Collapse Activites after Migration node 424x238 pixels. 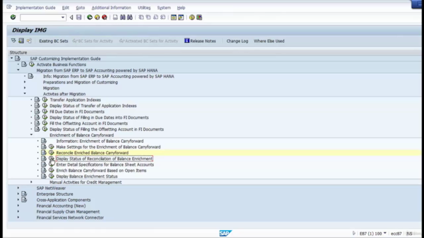pyautogui.click(x=25, y=93)
